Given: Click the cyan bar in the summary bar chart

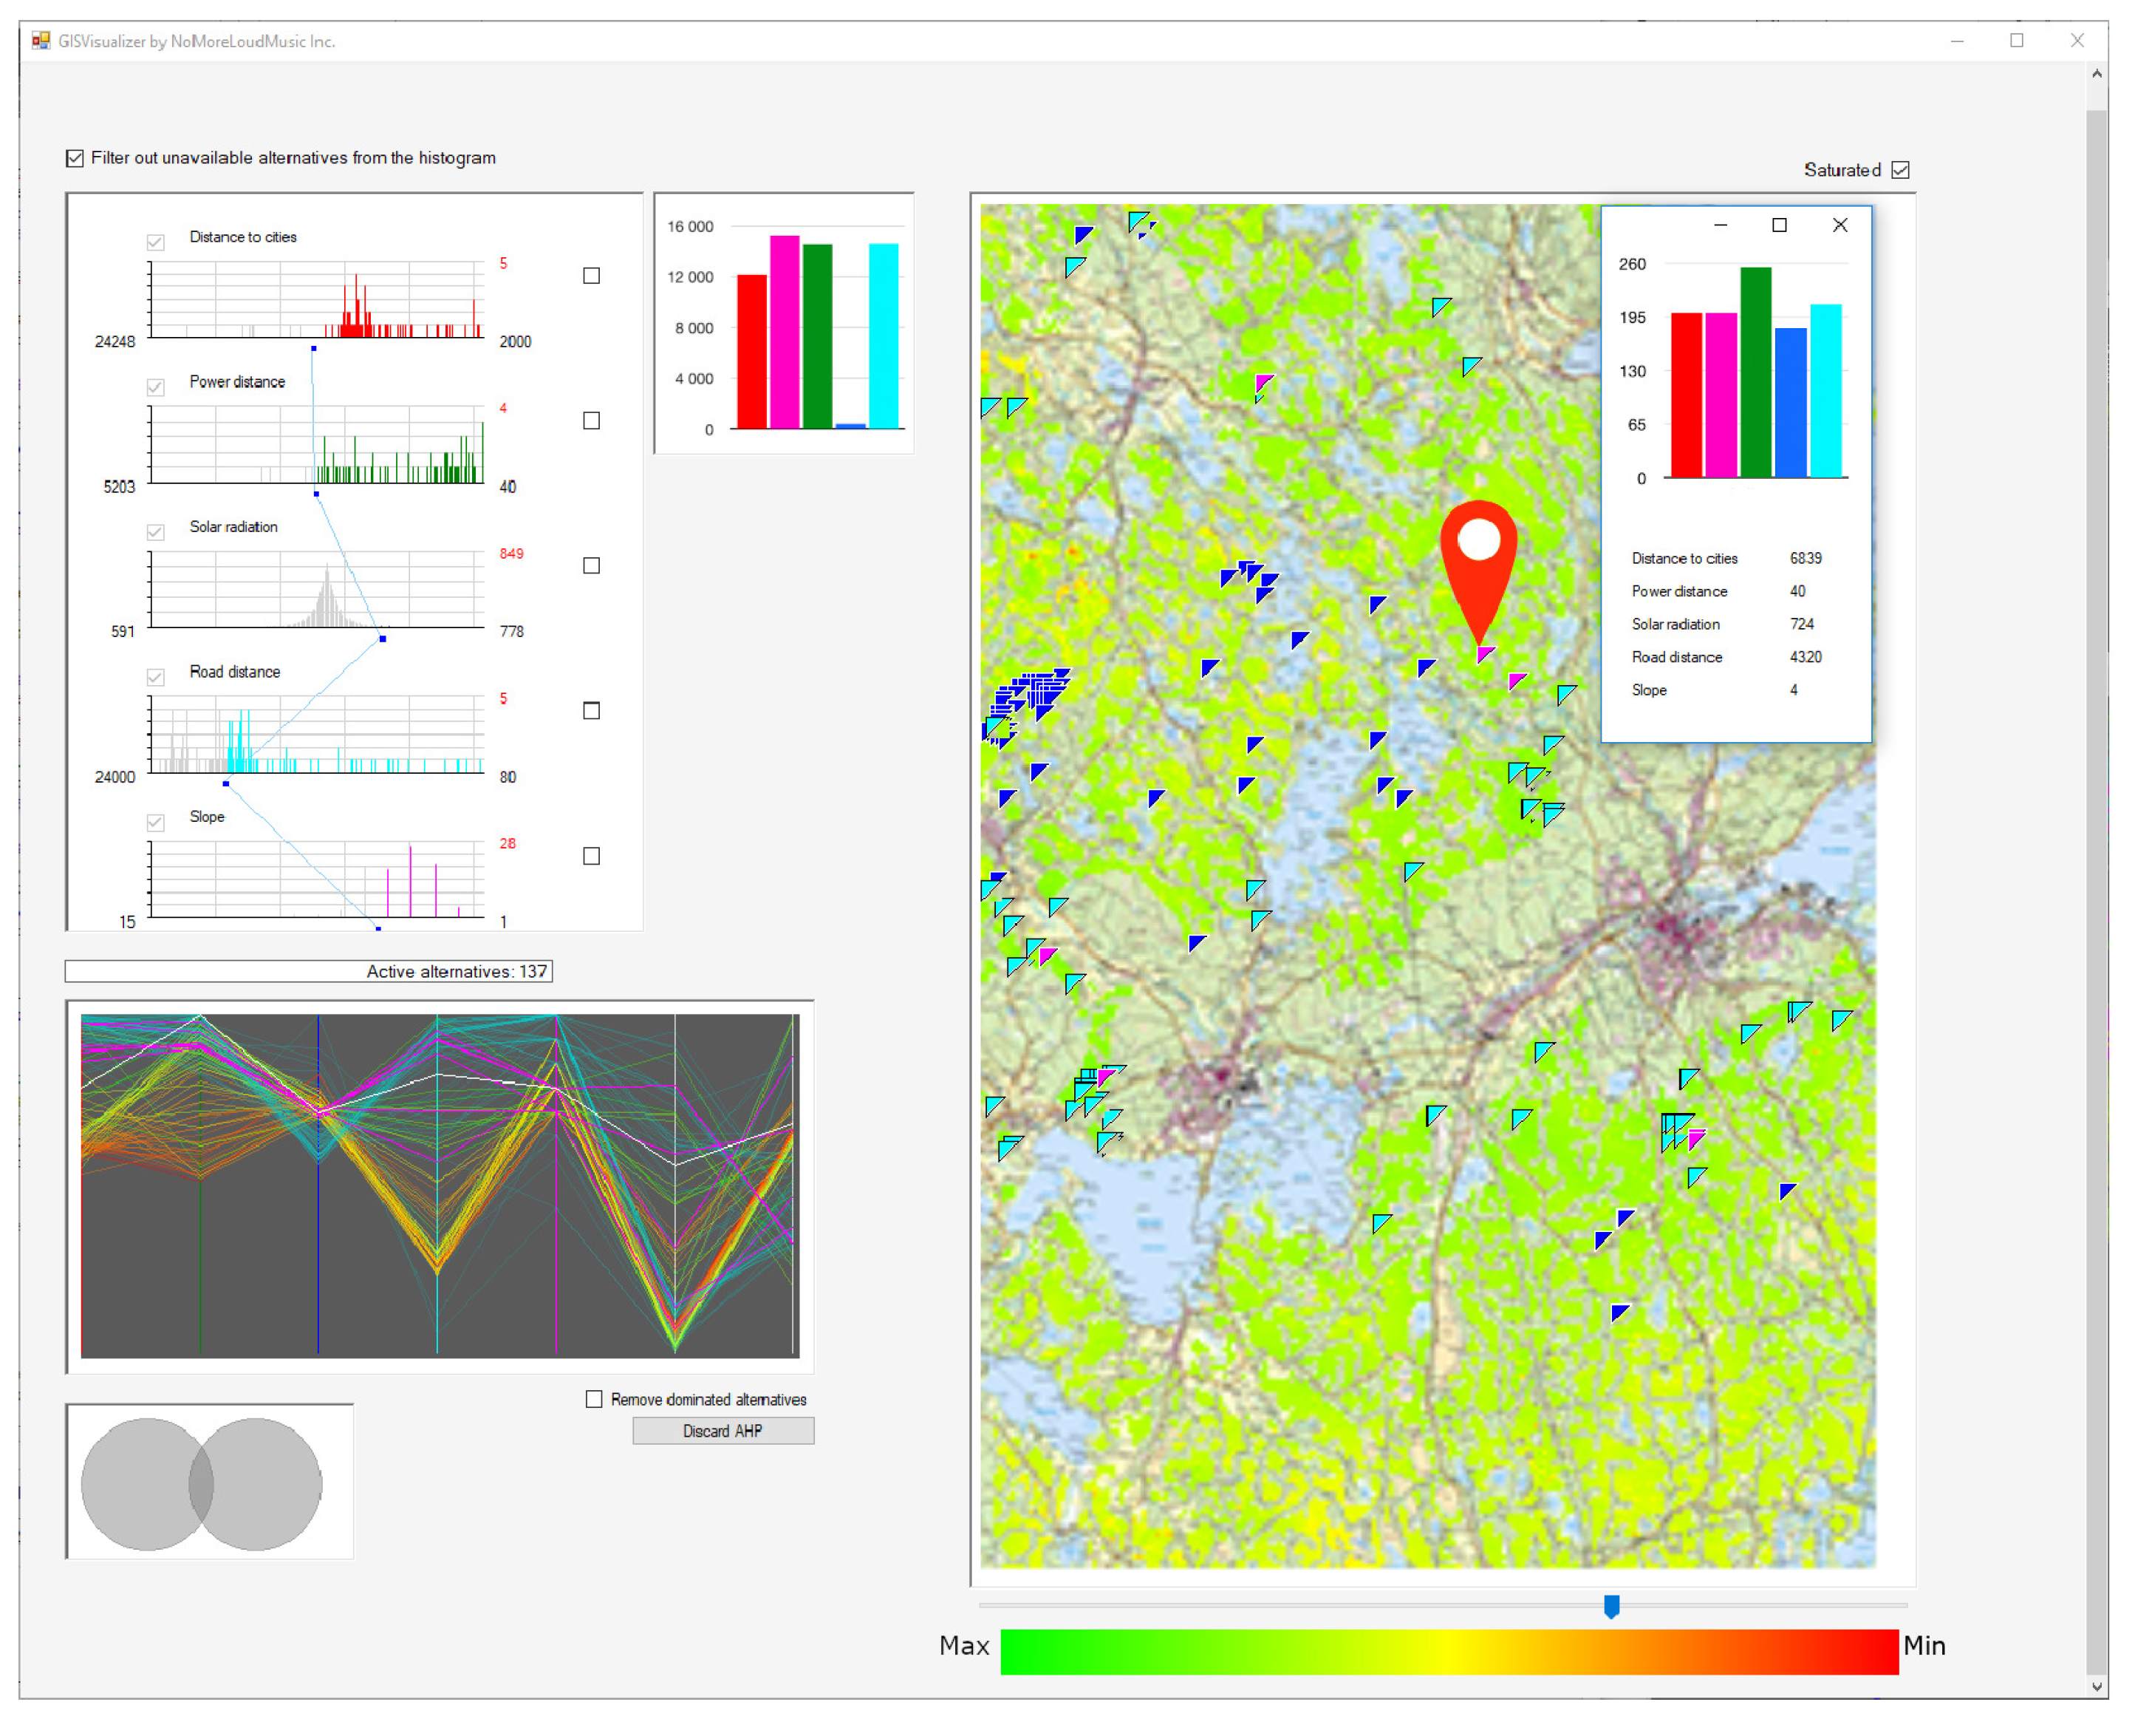Looking at the screenshot, I should pyautogui.click(x=883, y=335).
